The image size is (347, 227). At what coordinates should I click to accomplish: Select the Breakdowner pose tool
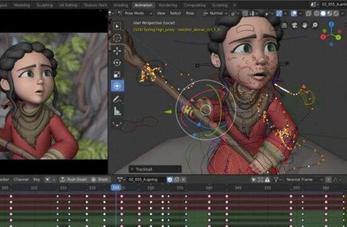[x=117, y=124]
